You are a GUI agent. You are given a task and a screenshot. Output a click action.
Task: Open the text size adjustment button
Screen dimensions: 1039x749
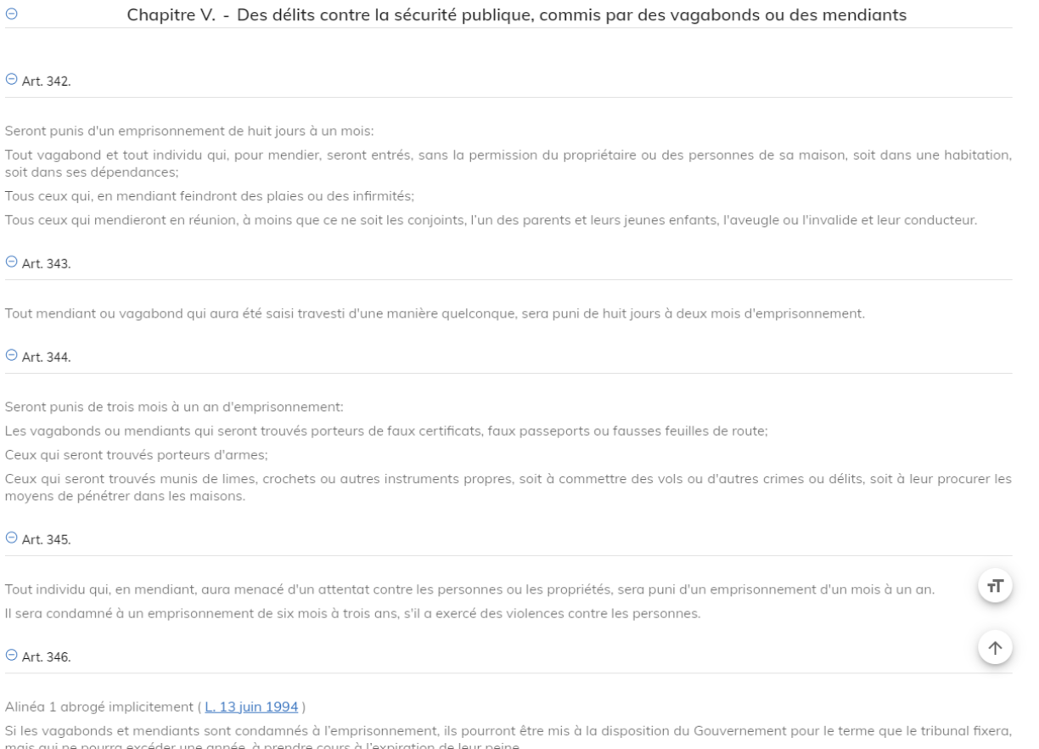(x=996, y=586)
